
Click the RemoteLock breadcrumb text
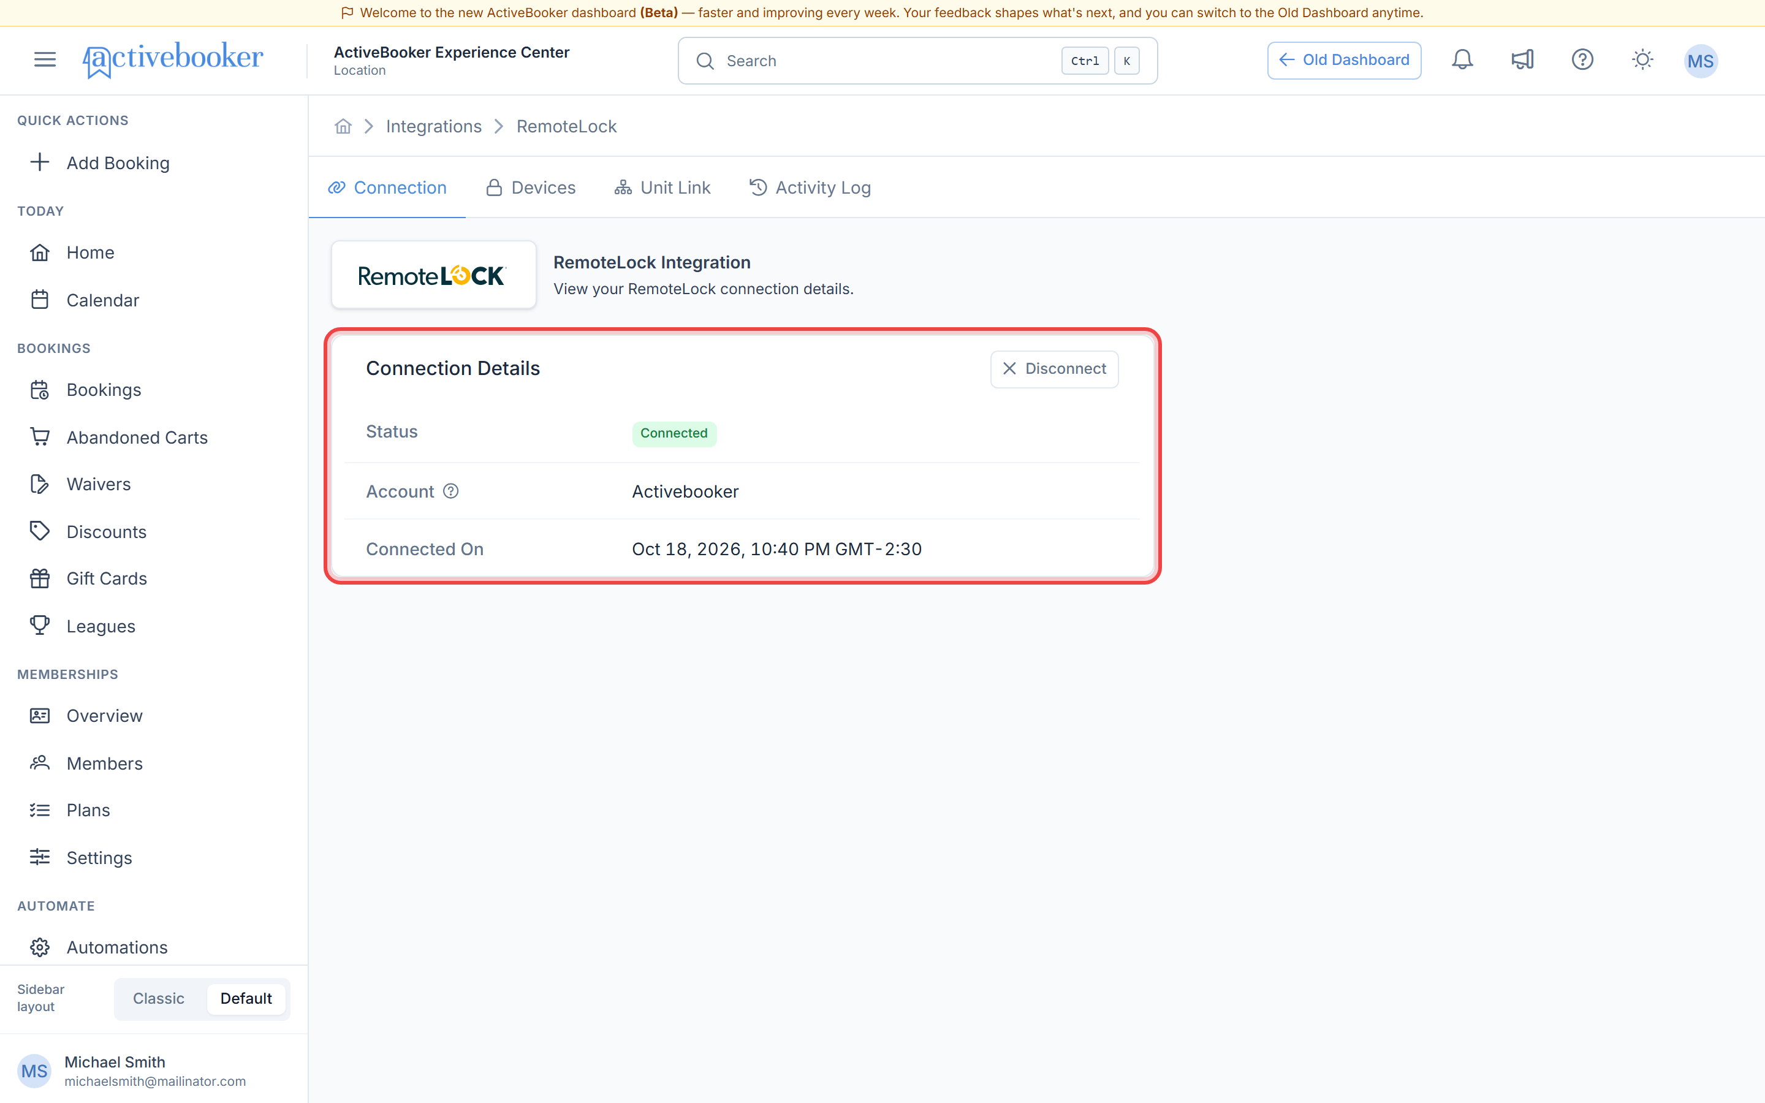pos(566,126)
